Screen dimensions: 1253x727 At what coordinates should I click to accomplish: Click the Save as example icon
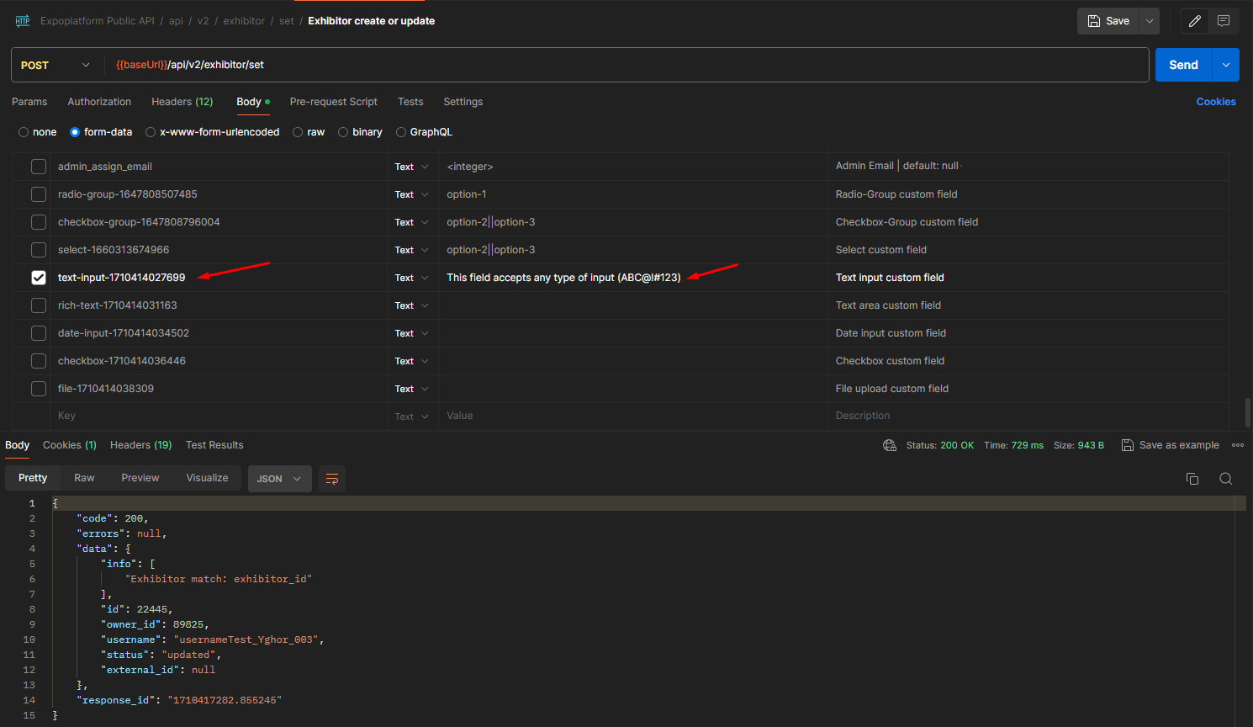tap(1127, 445)
